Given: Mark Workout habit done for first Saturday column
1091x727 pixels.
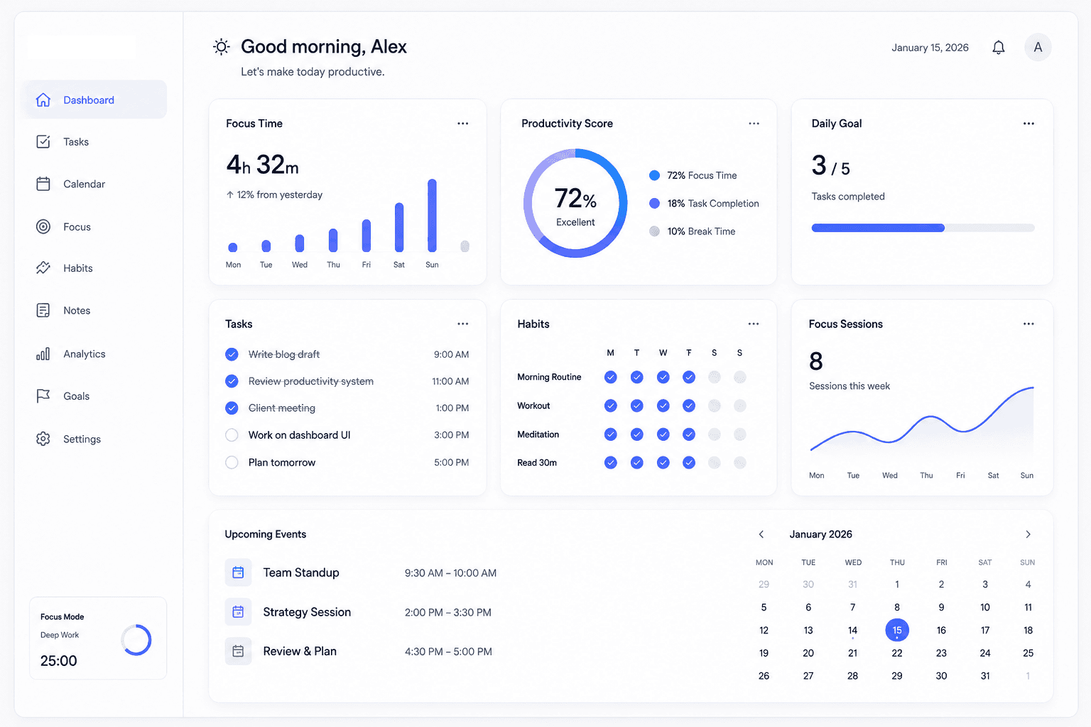Looking at the screenshot, I should (715, 405).
